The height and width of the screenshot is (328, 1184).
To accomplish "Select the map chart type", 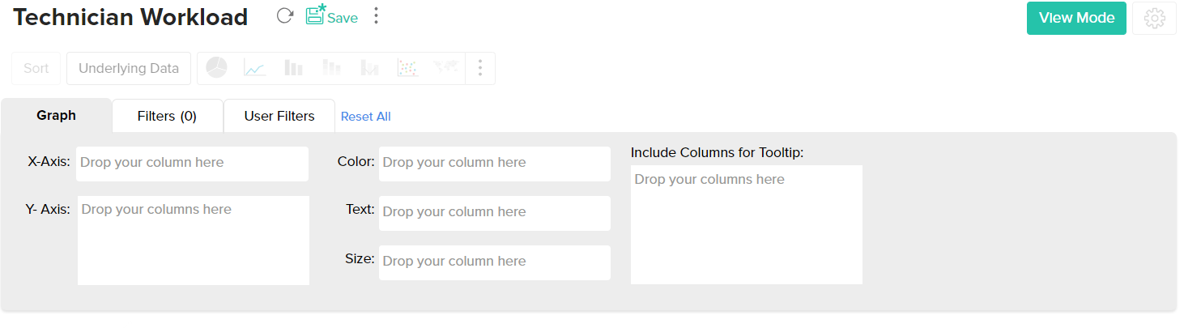I will pos(445,68).
